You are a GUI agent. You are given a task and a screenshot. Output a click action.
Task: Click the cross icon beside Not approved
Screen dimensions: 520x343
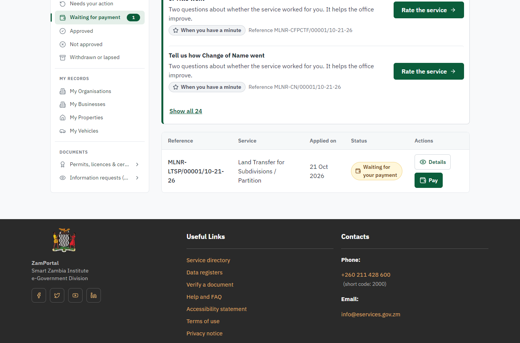(63, 45)
